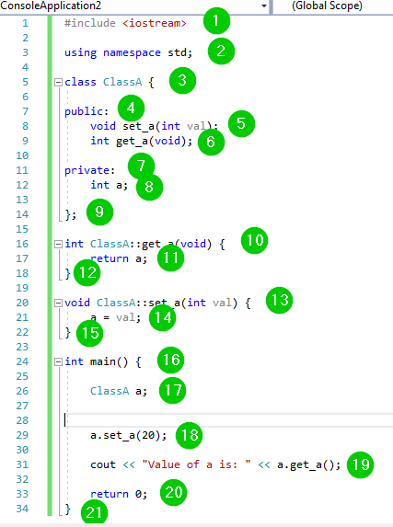Place cursor on 'class ClassA {'

tap(110, 82)
